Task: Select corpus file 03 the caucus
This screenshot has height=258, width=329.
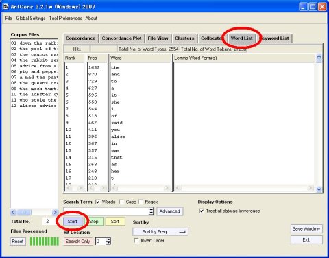Action: [x=34, y=54]
